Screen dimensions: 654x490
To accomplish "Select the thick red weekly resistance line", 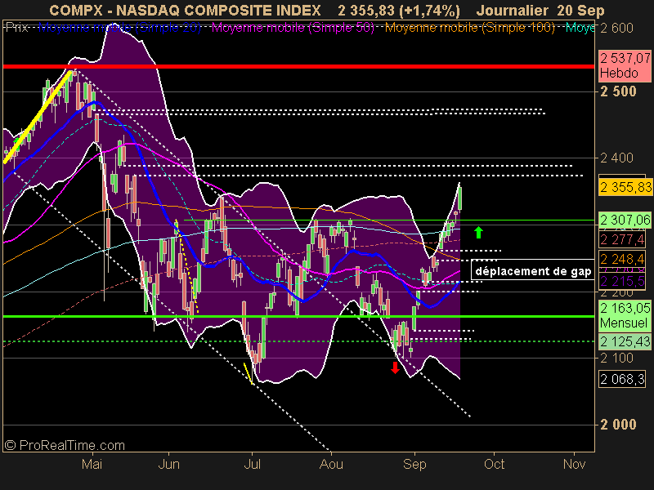I will point(298,67).
